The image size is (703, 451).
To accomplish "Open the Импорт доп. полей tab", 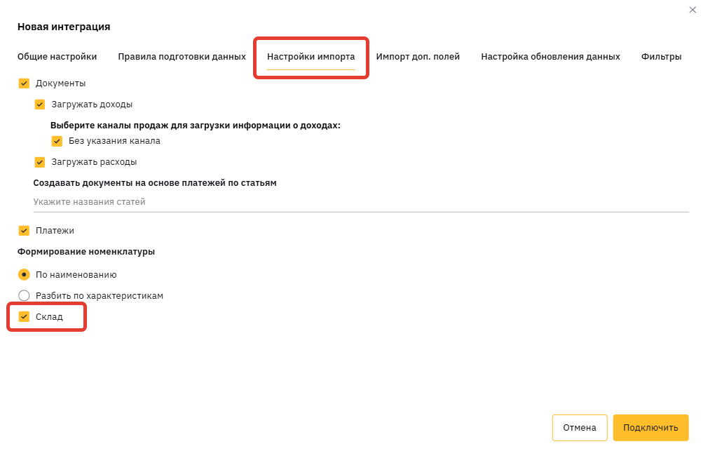I will [x=418, y=57].
